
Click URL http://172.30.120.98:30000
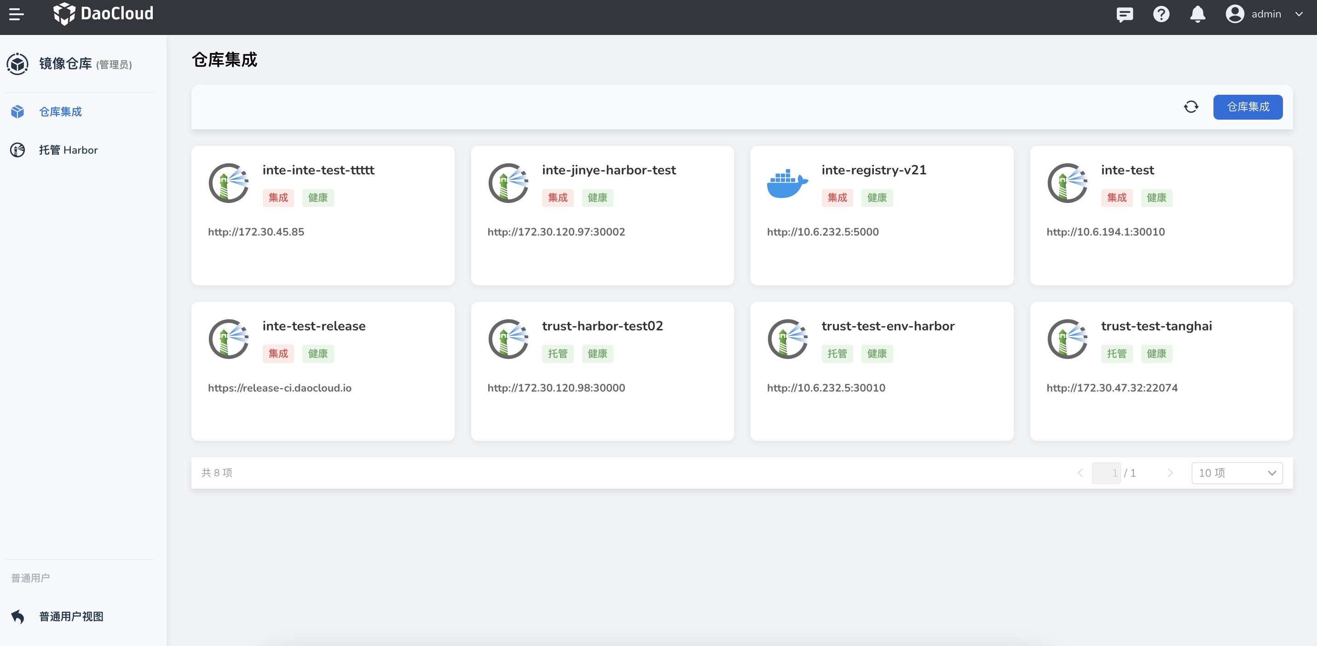[x=556, y=388]
